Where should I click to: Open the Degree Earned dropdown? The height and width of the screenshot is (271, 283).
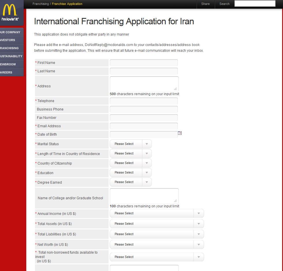tap(131, 182)
